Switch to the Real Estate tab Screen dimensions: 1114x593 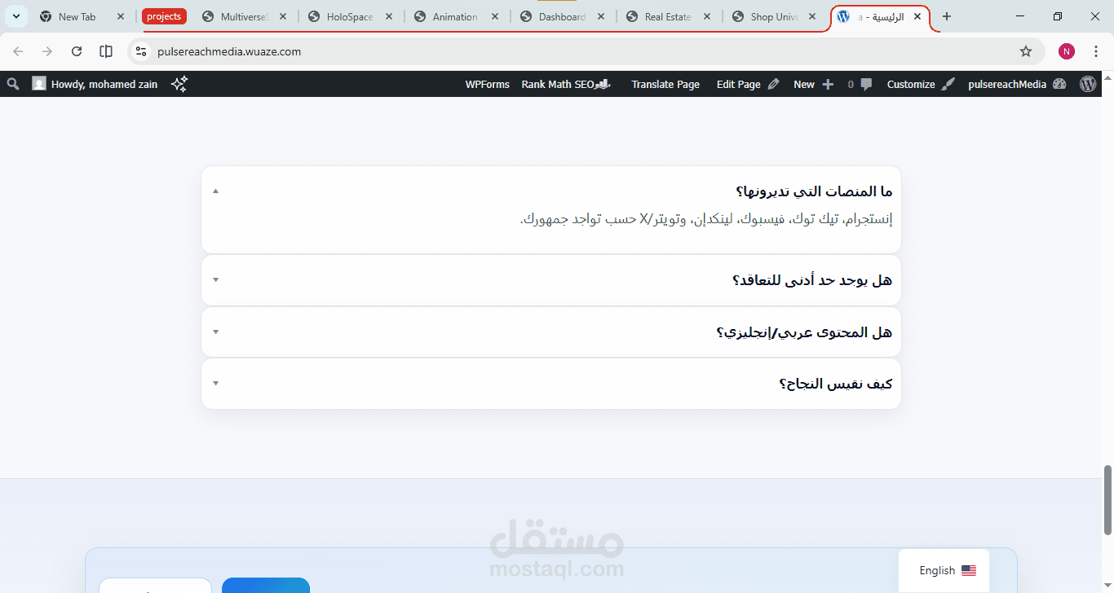coord(669,16)
